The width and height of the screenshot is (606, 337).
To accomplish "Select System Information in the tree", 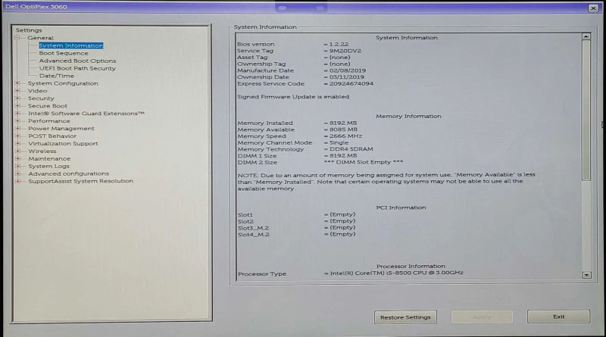I will [x=70, y=45].
